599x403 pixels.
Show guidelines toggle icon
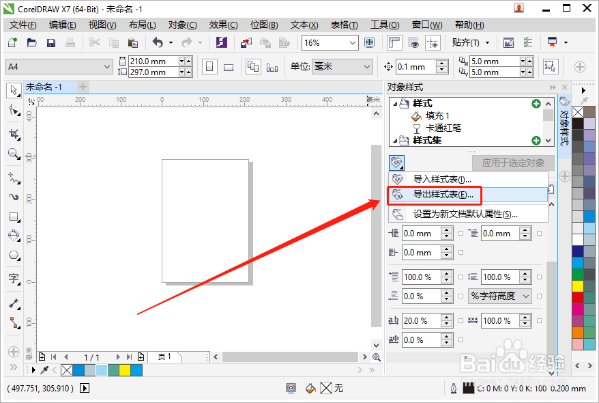pos(433,42)
